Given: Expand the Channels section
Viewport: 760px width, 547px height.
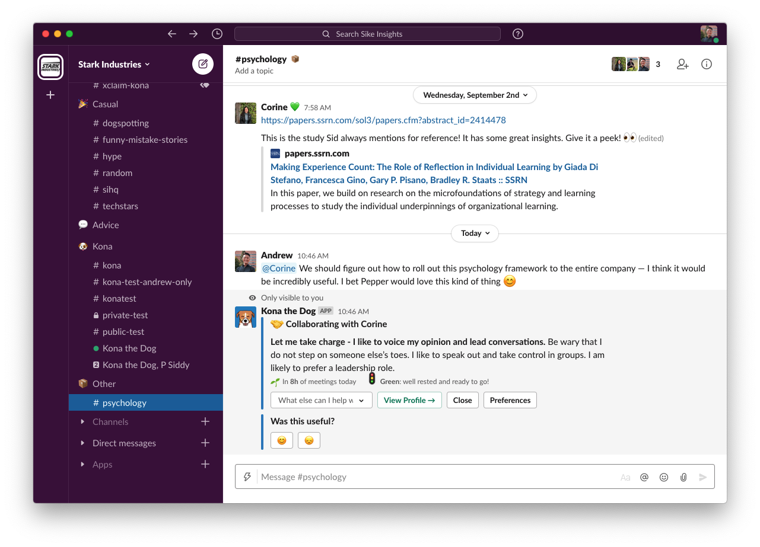Looking at the screenshot, I should (x=82, y=421).
